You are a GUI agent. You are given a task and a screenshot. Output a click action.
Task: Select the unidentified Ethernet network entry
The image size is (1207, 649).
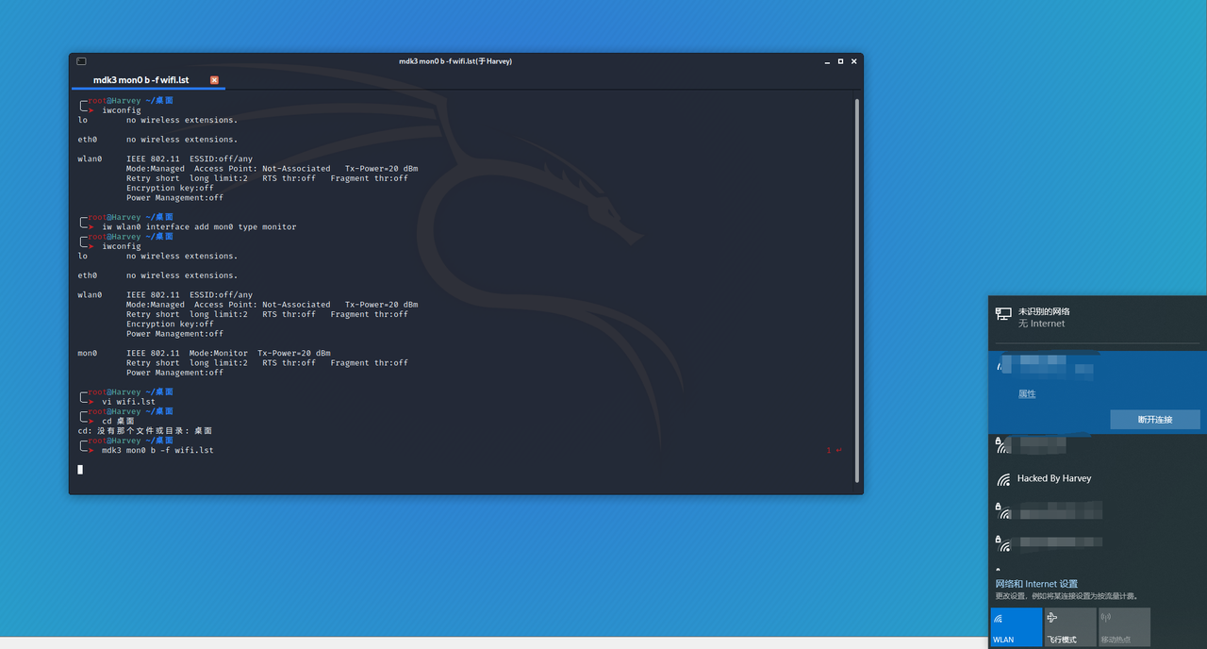click(1098, 318)
